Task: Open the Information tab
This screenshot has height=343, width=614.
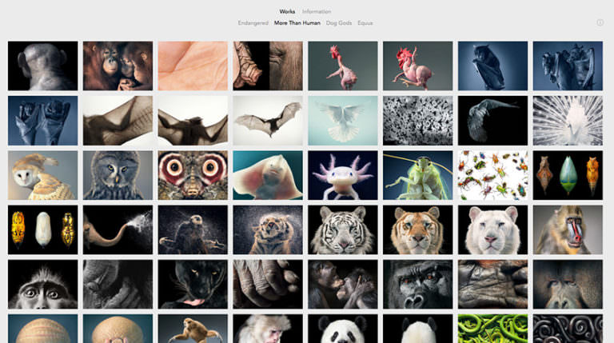Action: pyautogui.click(x=317, y=12)
